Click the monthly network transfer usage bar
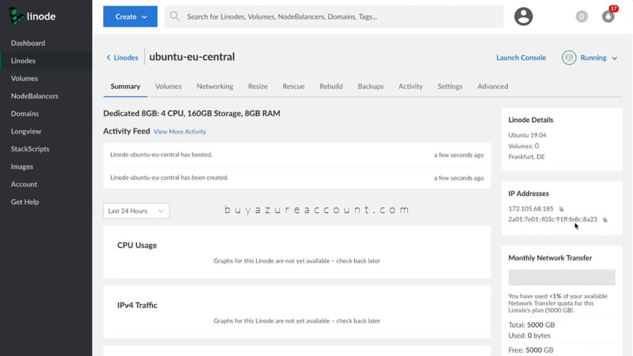 [562, 277]
